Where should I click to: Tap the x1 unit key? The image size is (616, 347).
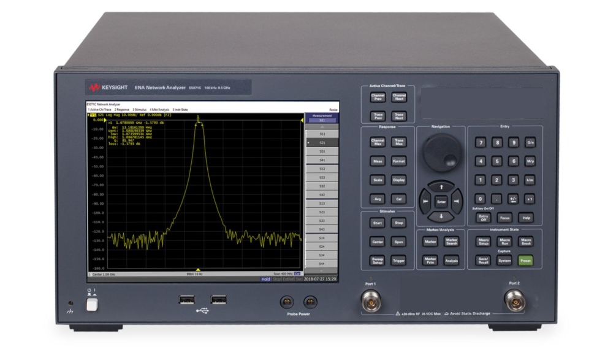530,199
